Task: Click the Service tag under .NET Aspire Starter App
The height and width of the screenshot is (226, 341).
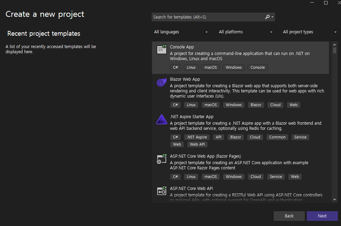Action: point(300,137)
